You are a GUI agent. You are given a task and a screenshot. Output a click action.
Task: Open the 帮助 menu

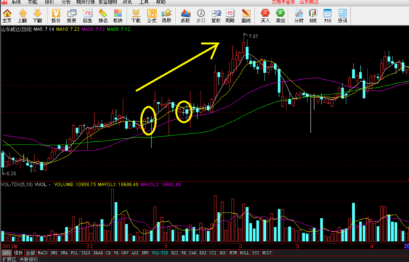click(161, 2)
